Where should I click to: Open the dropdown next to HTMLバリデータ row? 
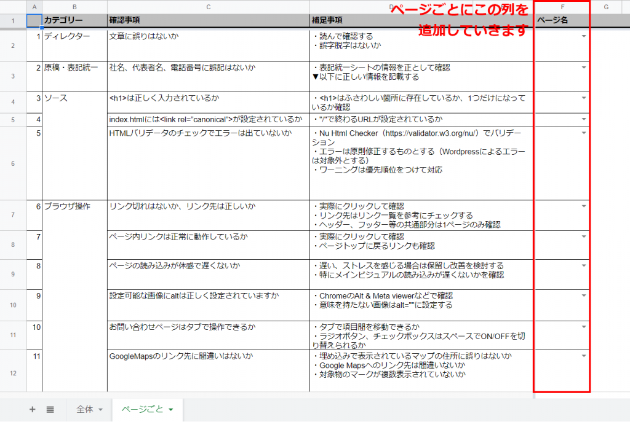[x=583, y=133]
